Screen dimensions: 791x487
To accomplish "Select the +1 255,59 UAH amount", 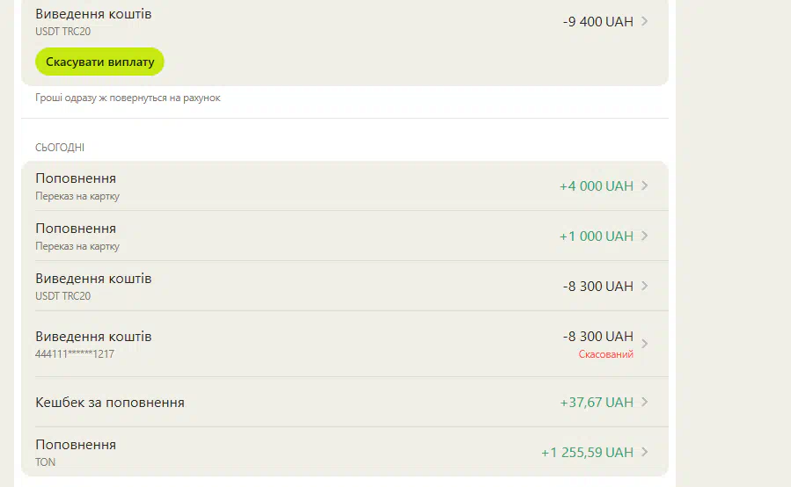I will (587, 452).
